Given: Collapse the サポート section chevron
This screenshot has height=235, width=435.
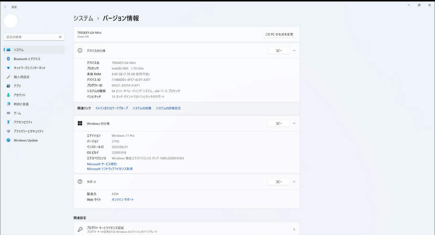Looking at the screenshot, I should tap(294, 182).
